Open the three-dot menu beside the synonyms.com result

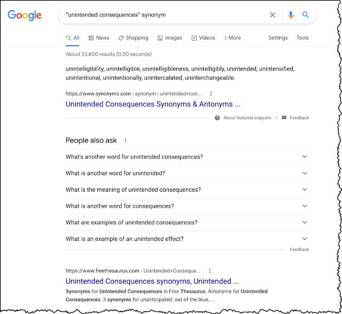(x=211, y=93)
